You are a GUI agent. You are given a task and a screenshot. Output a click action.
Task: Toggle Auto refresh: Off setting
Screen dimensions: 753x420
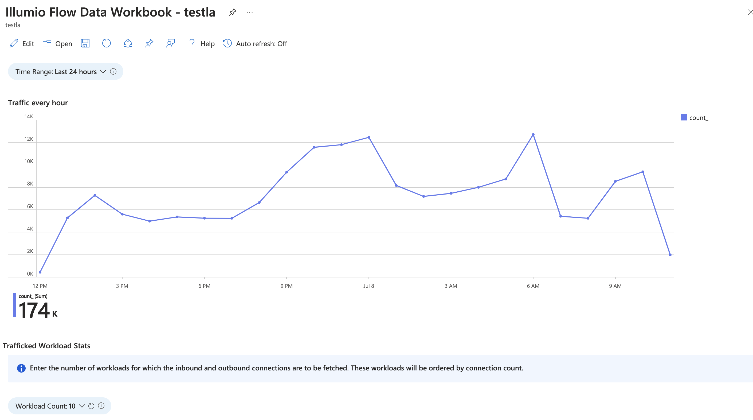coord(255,43)
